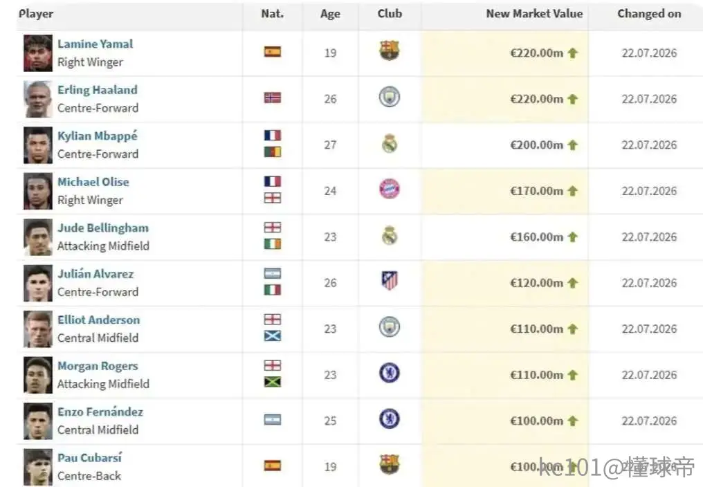The height and width of the screenshot is (487, 703).
Task: Click Scotland flag beside Elliot Anderson
Action: [272, 336]
